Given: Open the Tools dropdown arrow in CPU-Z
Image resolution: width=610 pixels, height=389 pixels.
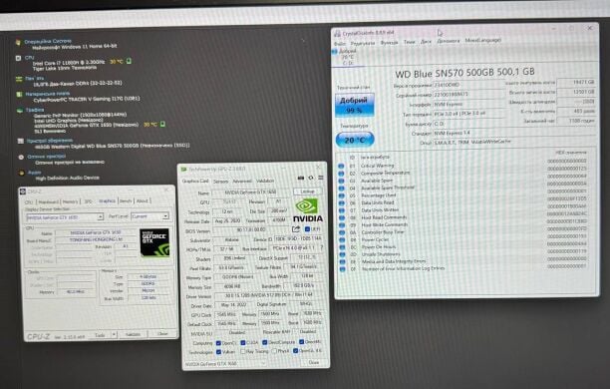Looking at the screenshot, I should (114, 334).
